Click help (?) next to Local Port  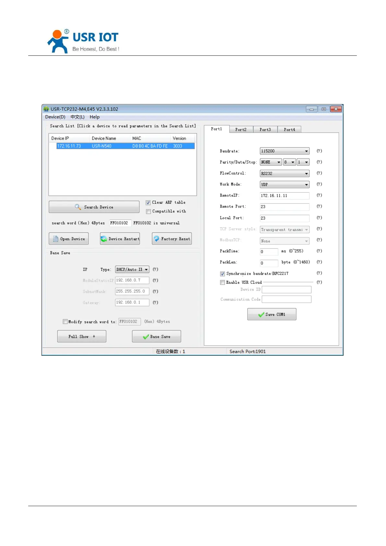pyautogui.click(x=319, y=218)
